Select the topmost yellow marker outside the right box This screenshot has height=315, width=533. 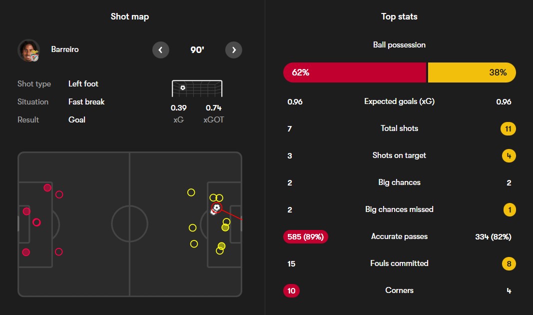(x=191, y=192)
